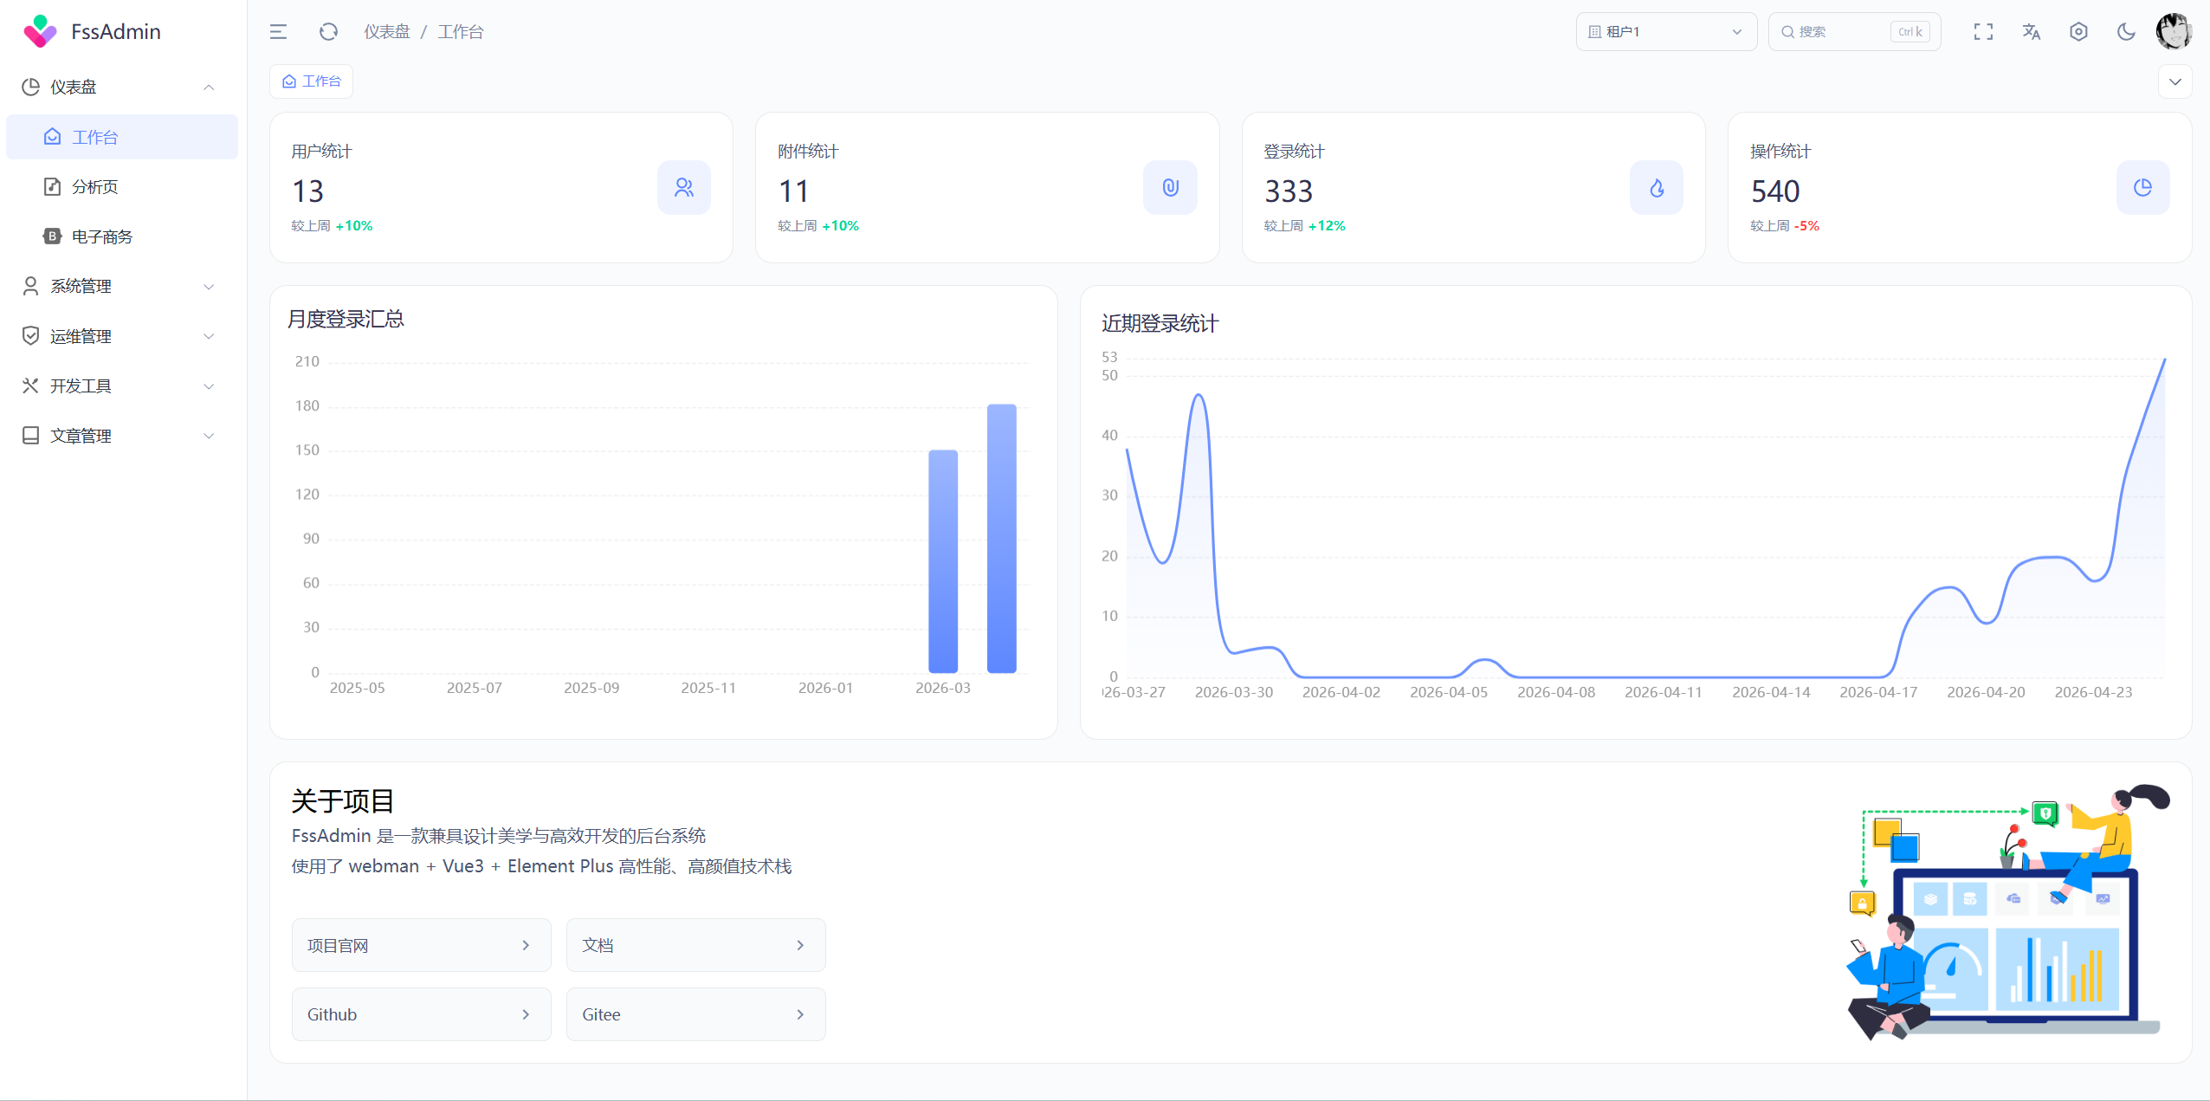
Task: Open the 租户1 tenant dropdown
Action: pos(1665,32)
